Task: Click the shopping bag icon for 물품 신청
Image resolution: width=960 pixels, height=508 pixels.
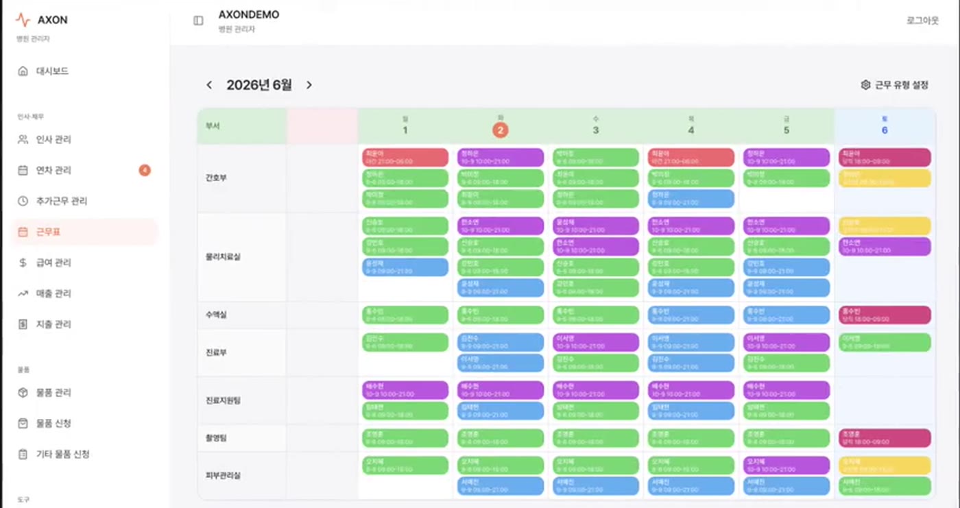Action: coord(23,424)
